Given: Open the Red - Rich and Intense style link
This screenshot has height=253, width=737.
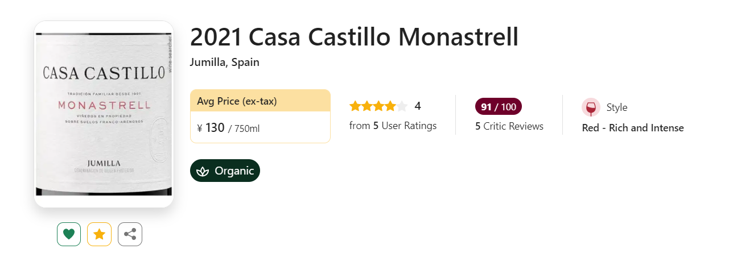Looking at the screenshot, I should click(633, 128).
